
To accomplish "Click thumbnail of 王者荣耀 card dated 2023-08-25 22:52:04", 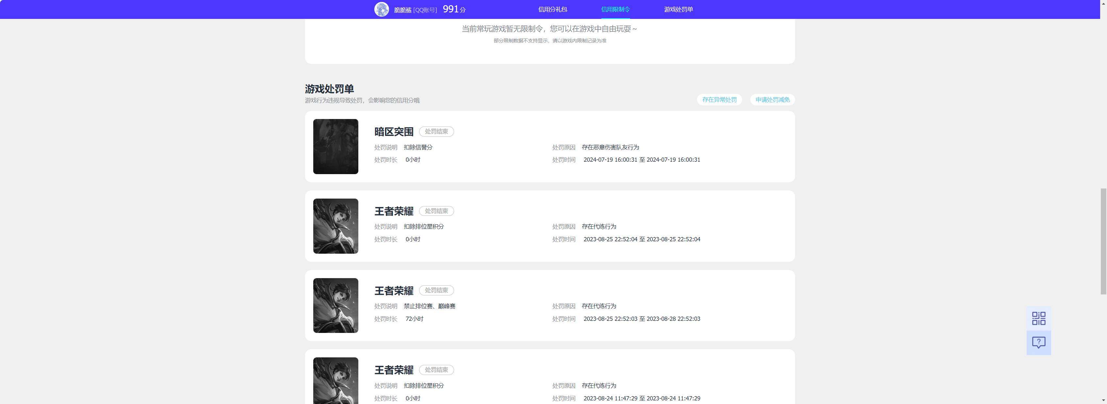I will (335, 226).
